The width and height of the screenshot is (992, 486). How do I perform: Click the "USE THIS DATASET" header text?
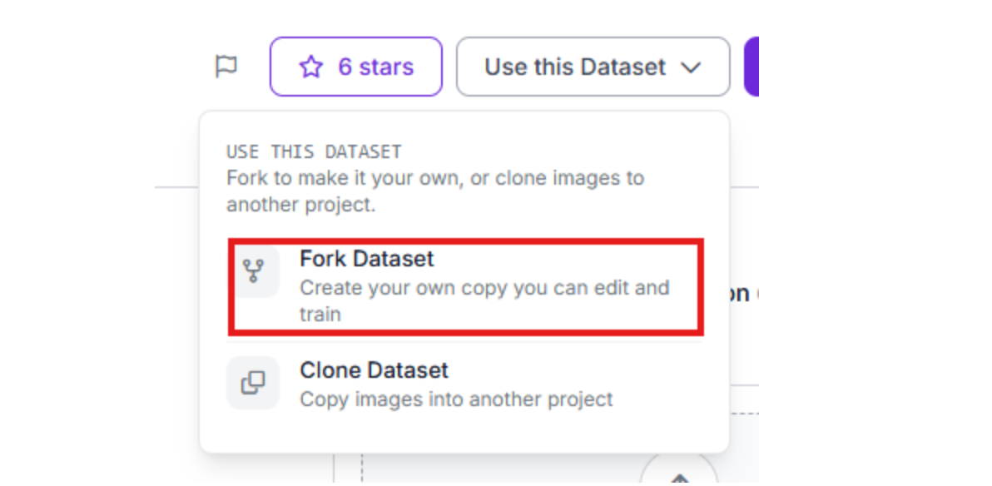pos(314,152)
